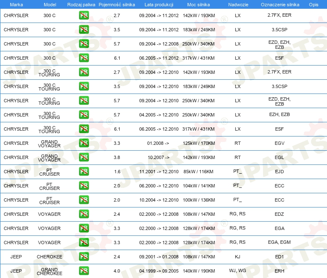The height and width of the screenshot is (278, 327).
Task: Click fuel icon in PT Cruiser 104kW row
Action: [84, 185]
